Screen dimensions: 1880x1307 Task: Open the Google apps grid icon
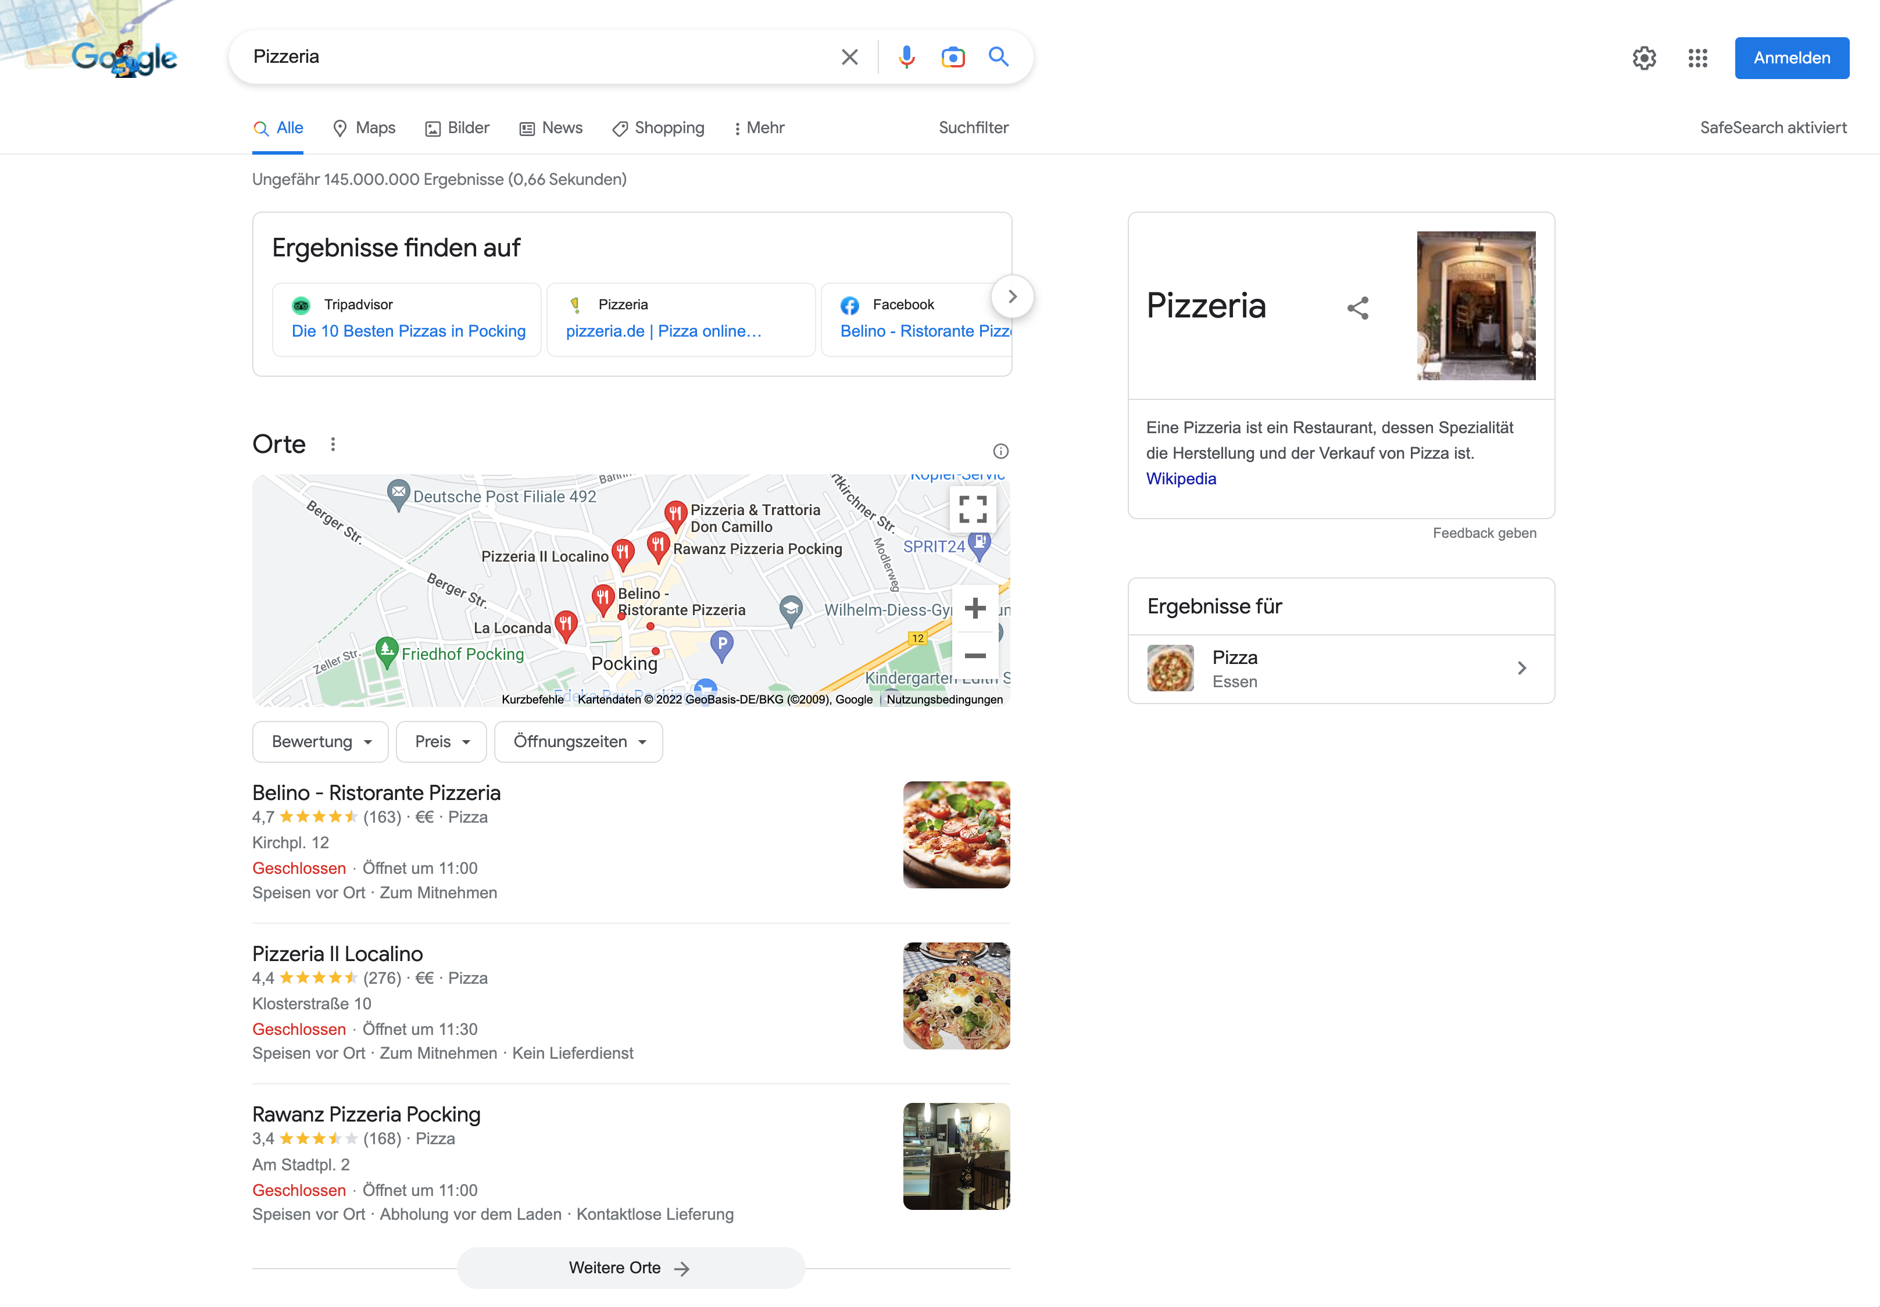click(x=1697, y=58)
